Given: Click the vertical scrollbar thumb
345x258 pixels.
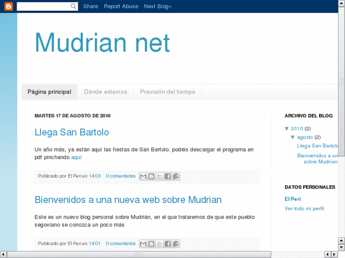Looking at the screenshot, I should click(341, 82).
